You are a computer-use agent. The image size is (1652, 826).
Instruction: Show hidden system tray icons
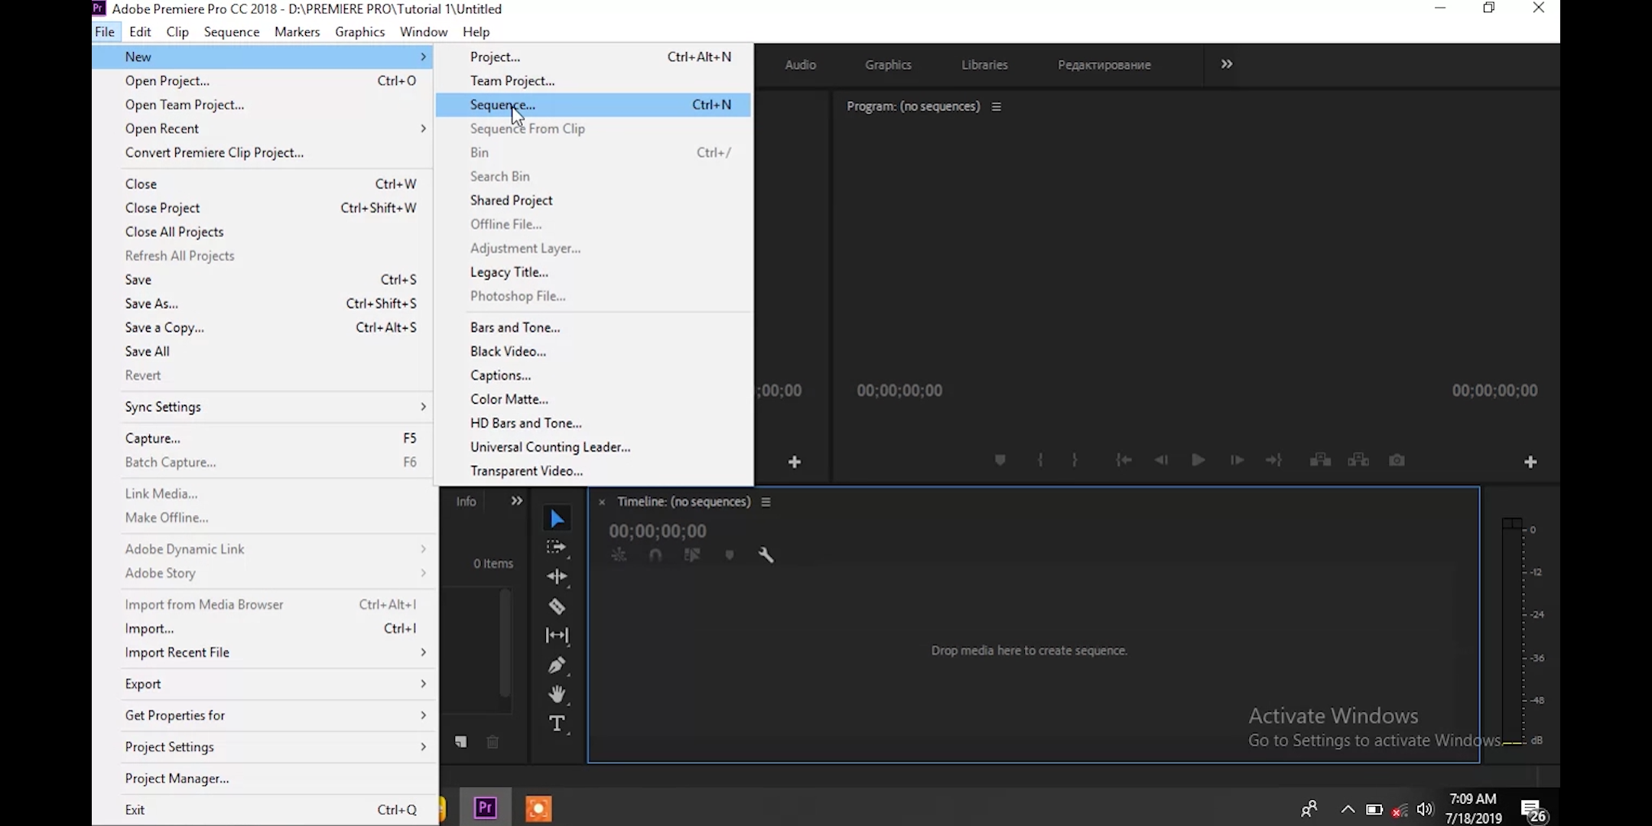coord(1348,809)
